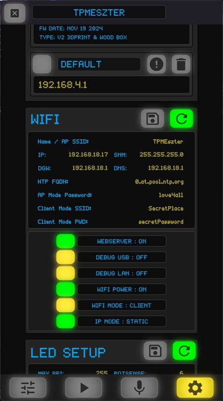Open the sliders mixer tab at bottom
This screenshot has height=401, width=223.
point(28,388)
